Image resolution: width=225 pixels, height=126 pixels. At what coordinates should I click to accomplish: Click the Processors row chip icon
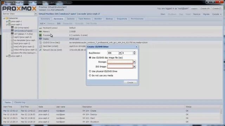pyautogui.click(x=40, y=35)
